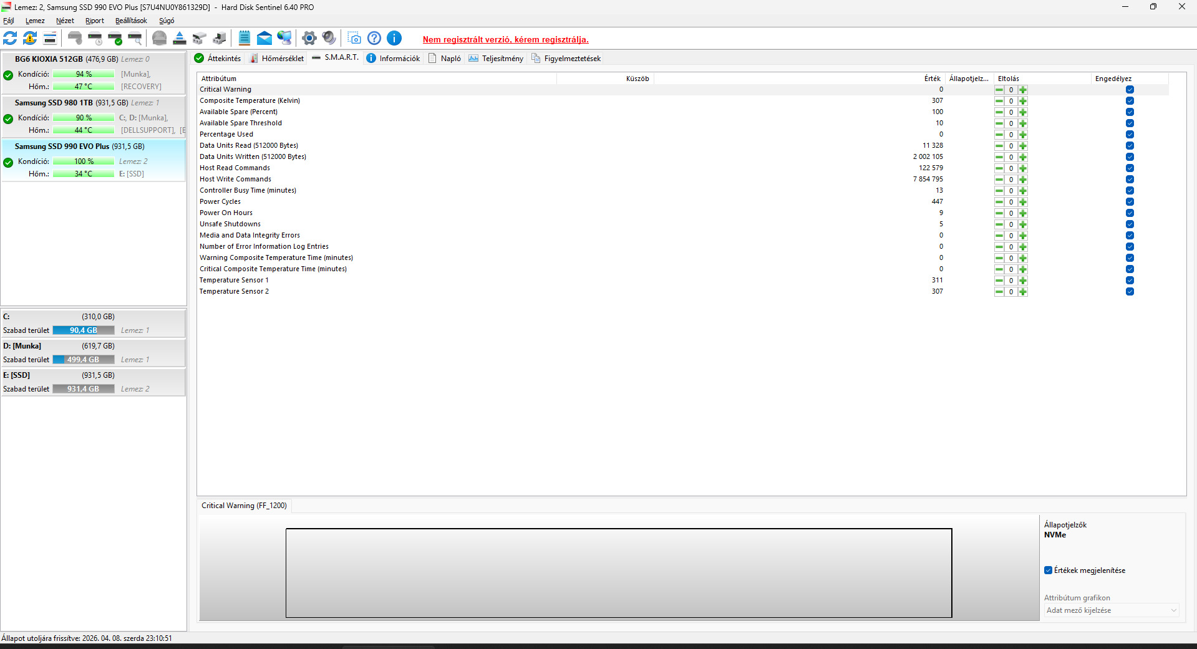This screenshot has height=649, width=1197.
Task: Click the offset field in Percentage Used row
Action: pos(1011,135)
